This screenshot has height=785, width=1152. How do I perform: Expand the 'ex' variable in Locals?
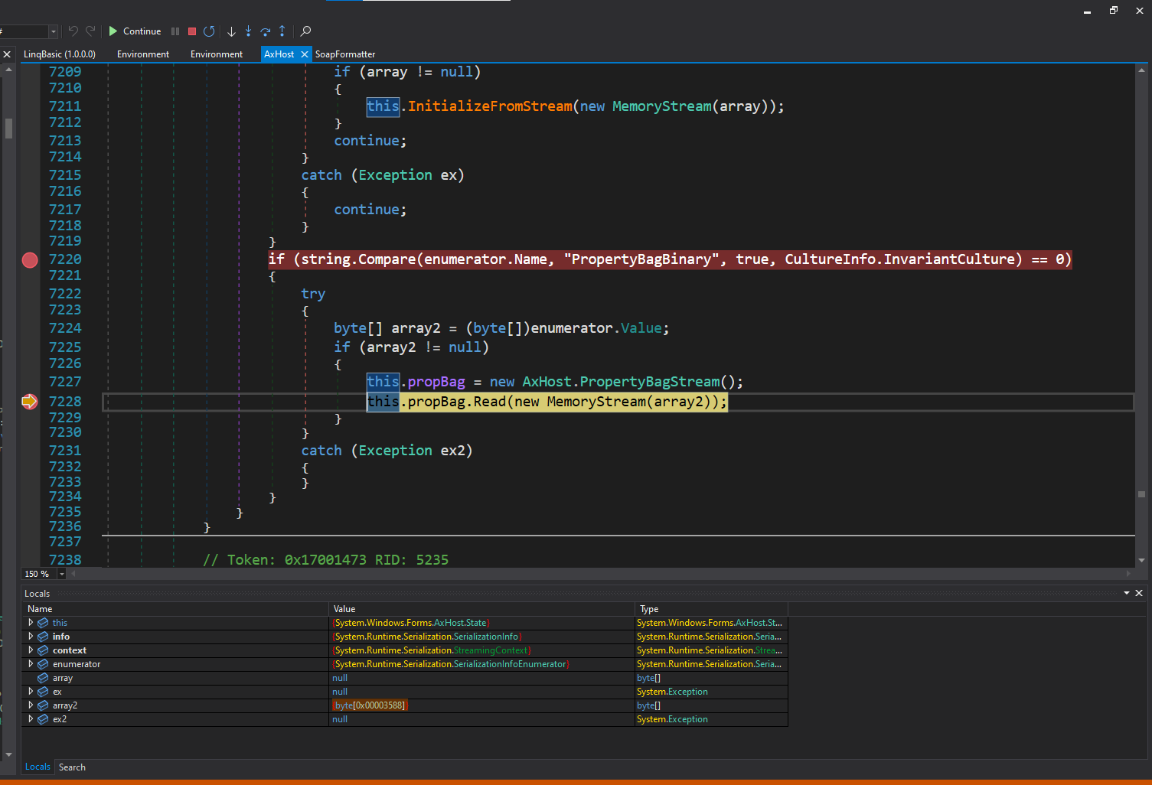(31, 692)
